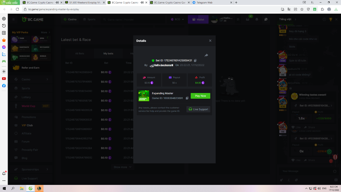Open the browser extensions puzzle icon
Viewport: 341px width, 192px height.
click(x=322, y=9)
